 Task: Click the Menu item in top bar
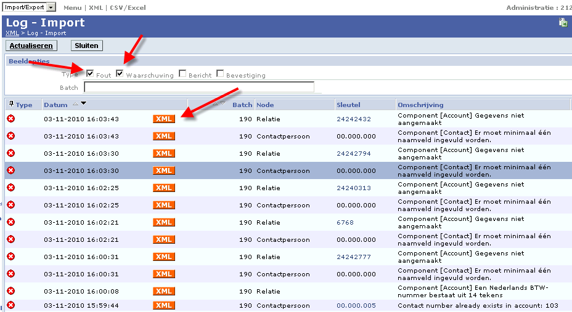tap(72, 7)
